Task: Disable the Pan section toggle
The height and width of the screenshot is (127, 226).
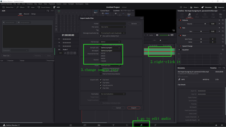Action: click(180, 28)
